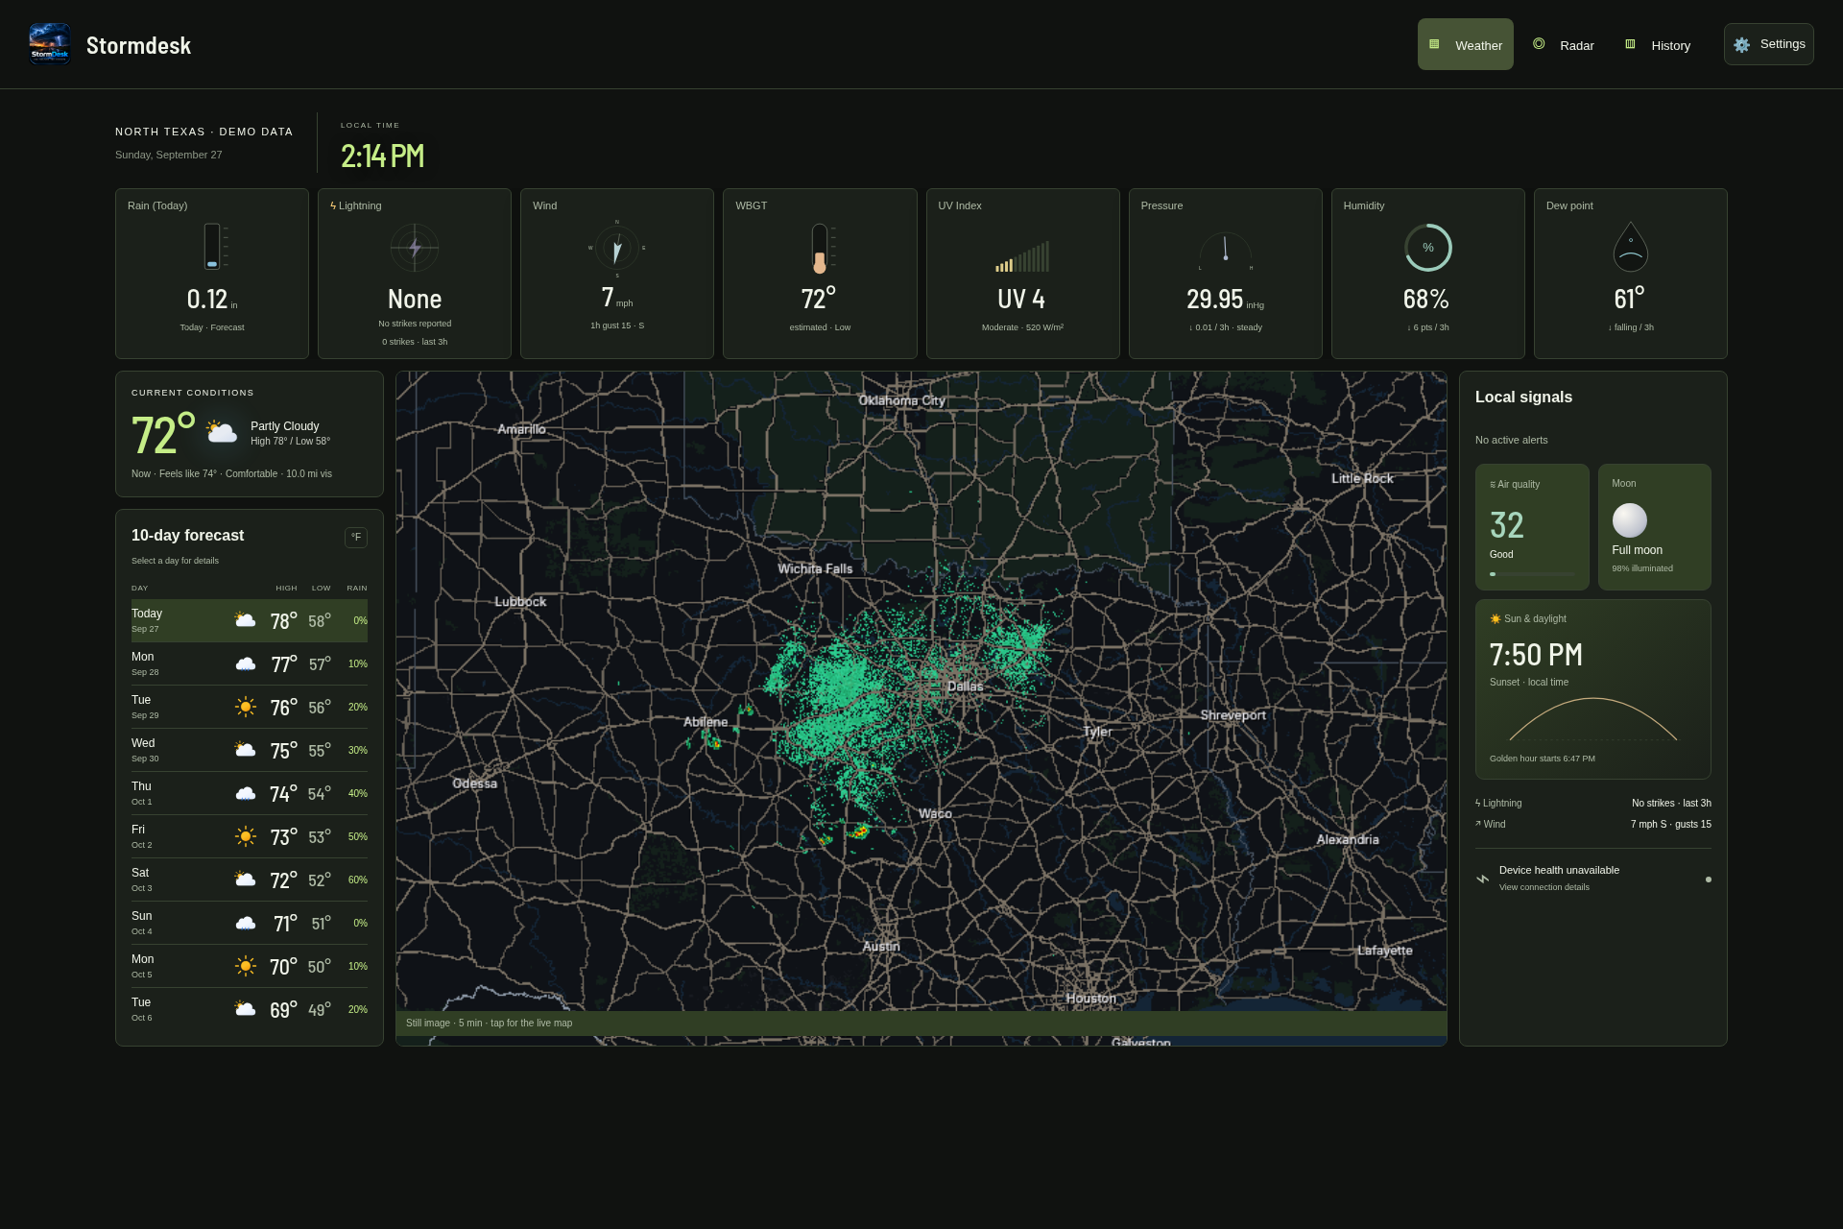Screen dimensions: 1843x1229
Task: Click the full moon icon
Action: tap(1630, 520)
